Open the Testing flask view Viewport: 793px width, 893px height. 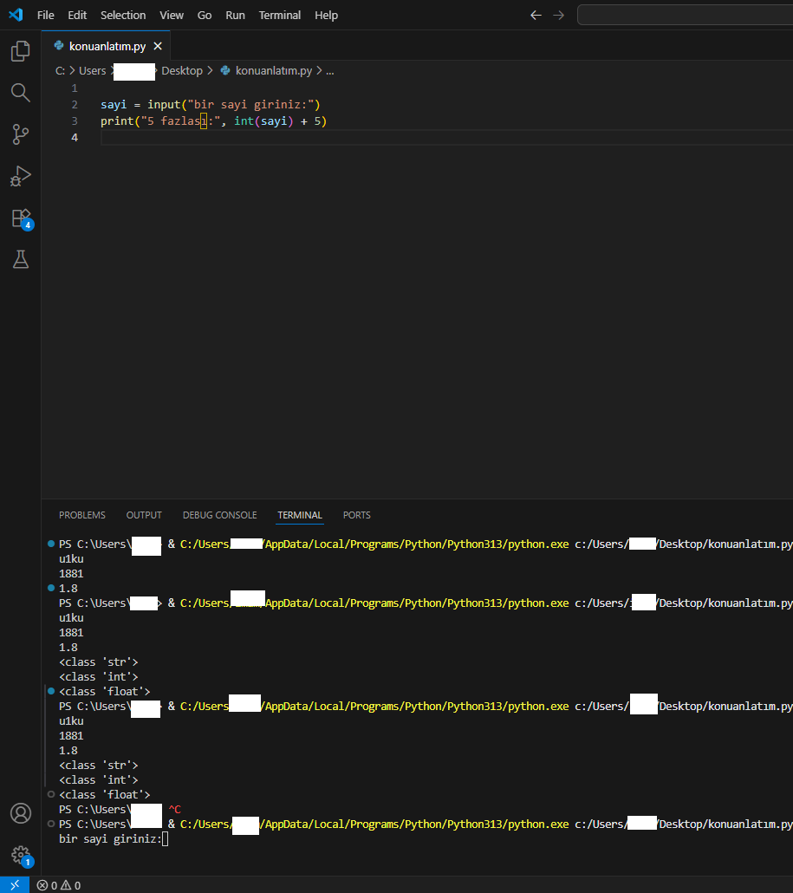(x=21, y=260)
